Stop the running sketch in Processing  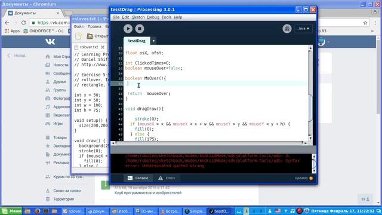pos(140,29)
